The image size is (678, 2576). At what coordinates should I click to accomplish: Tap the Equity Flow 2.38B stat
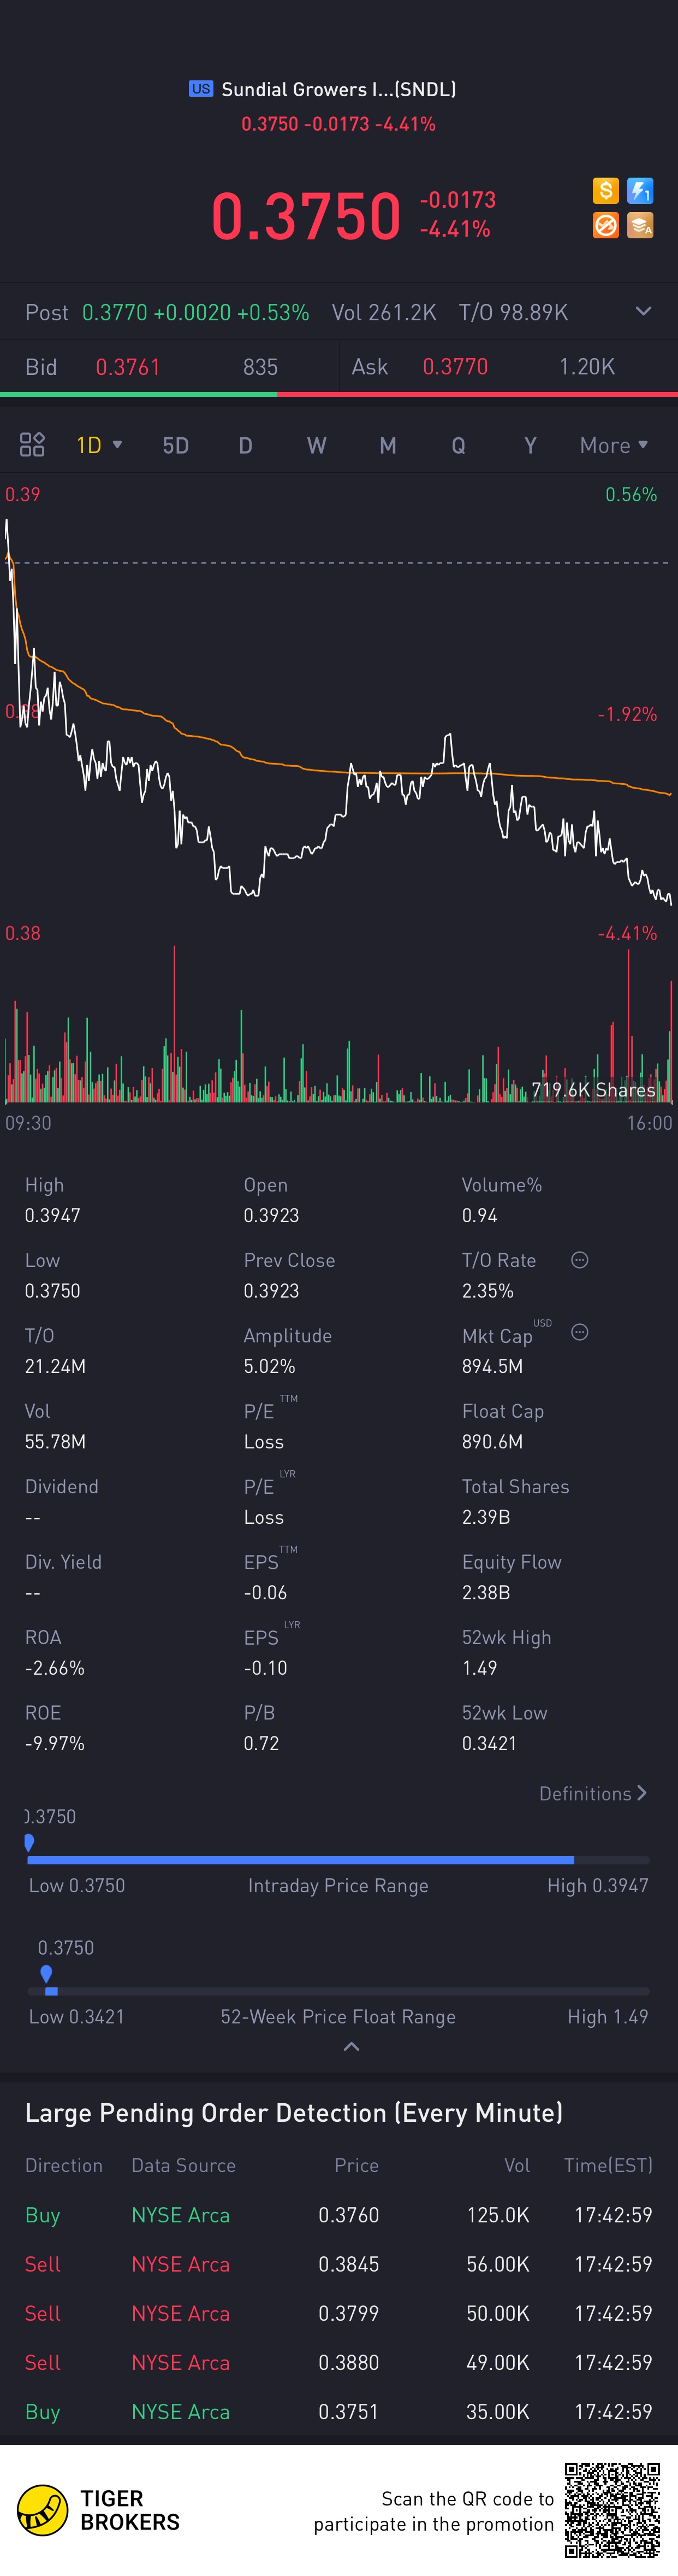coord(512,1577)
